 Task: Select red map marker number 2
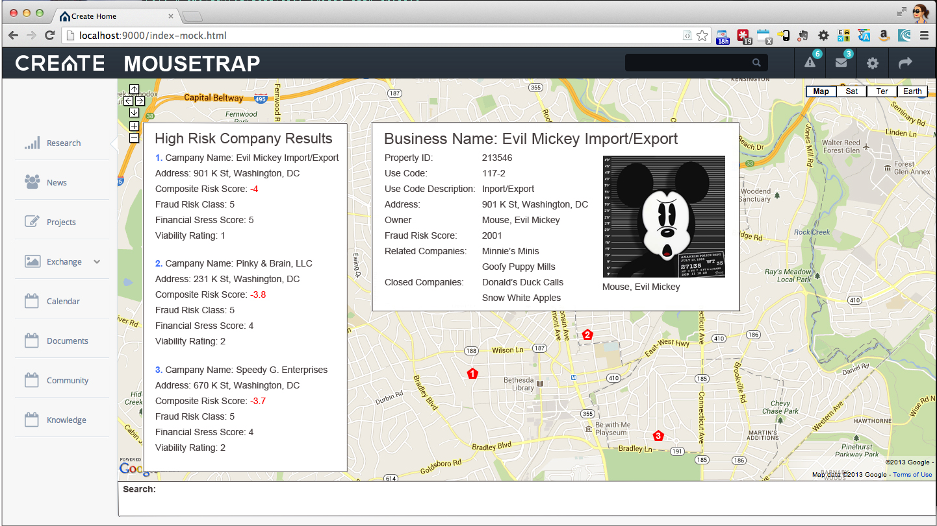coord(587,335)
